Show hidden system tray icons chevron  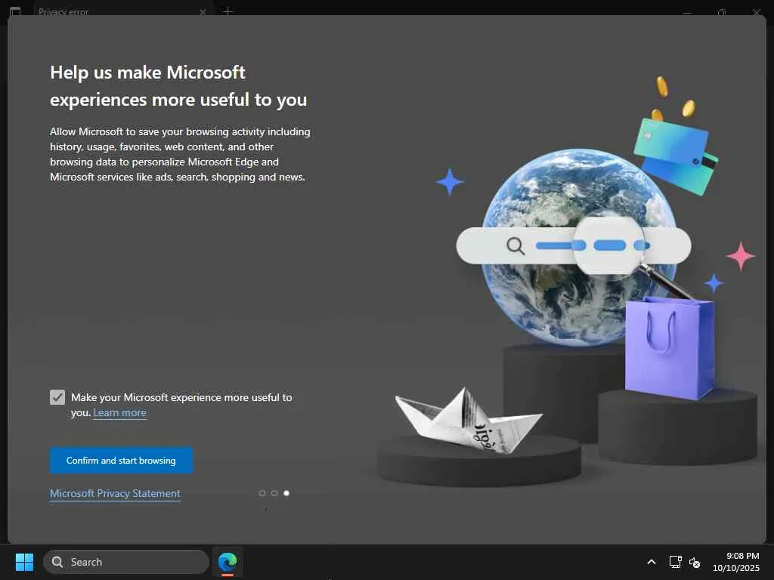point(652,562)
